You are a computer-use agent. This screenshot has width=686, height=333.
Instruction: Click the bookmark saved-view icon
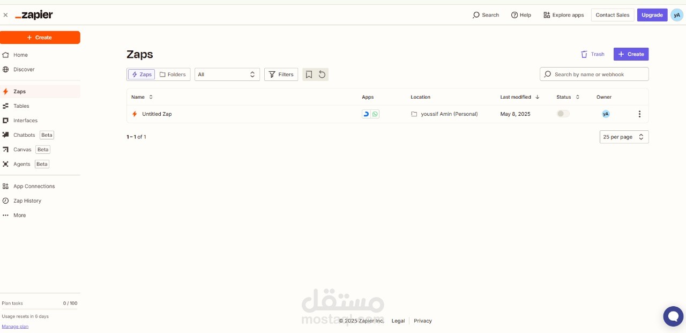[309, 75]
